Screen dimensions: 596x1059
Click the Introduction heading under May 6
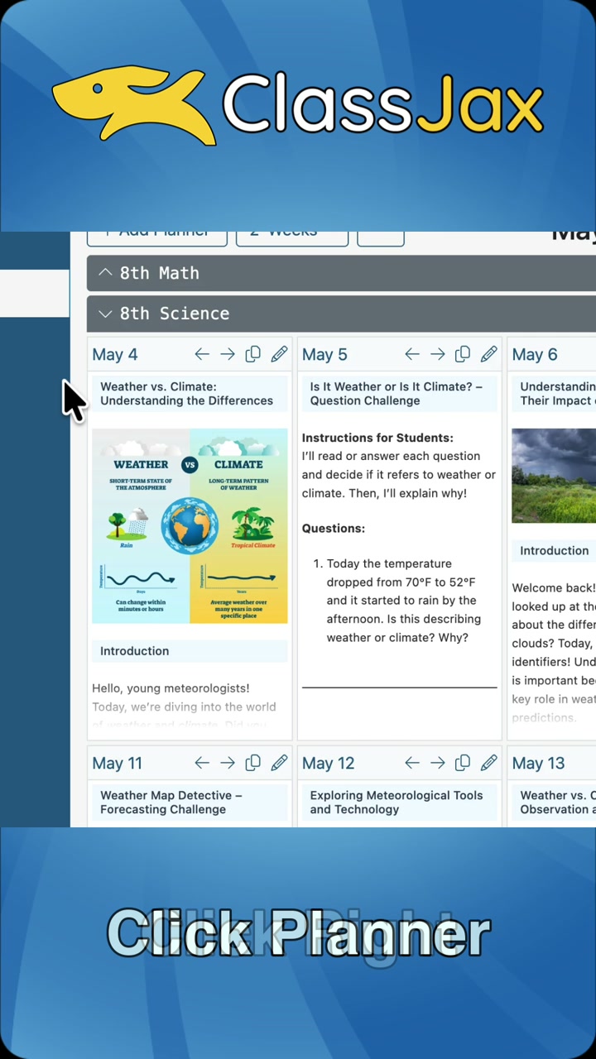555,551
